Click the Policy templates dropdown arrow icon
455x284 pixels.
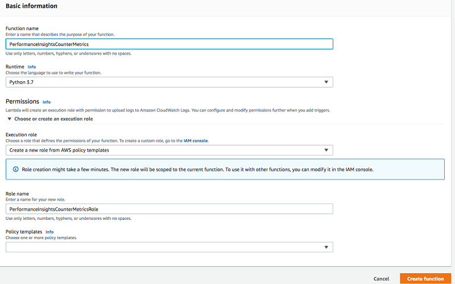point(326,247)
